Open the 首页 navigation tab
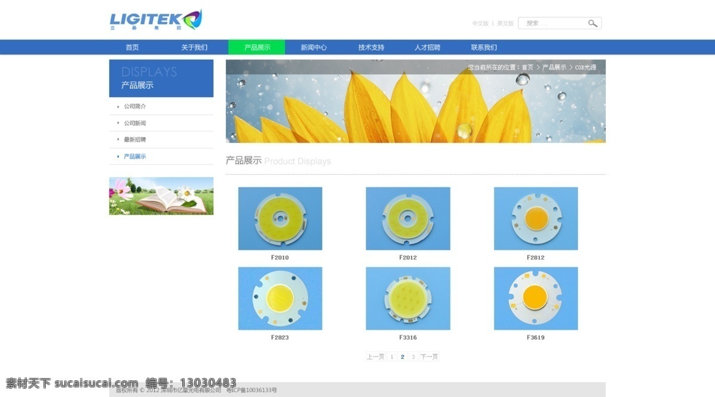 tap(132, 47)
